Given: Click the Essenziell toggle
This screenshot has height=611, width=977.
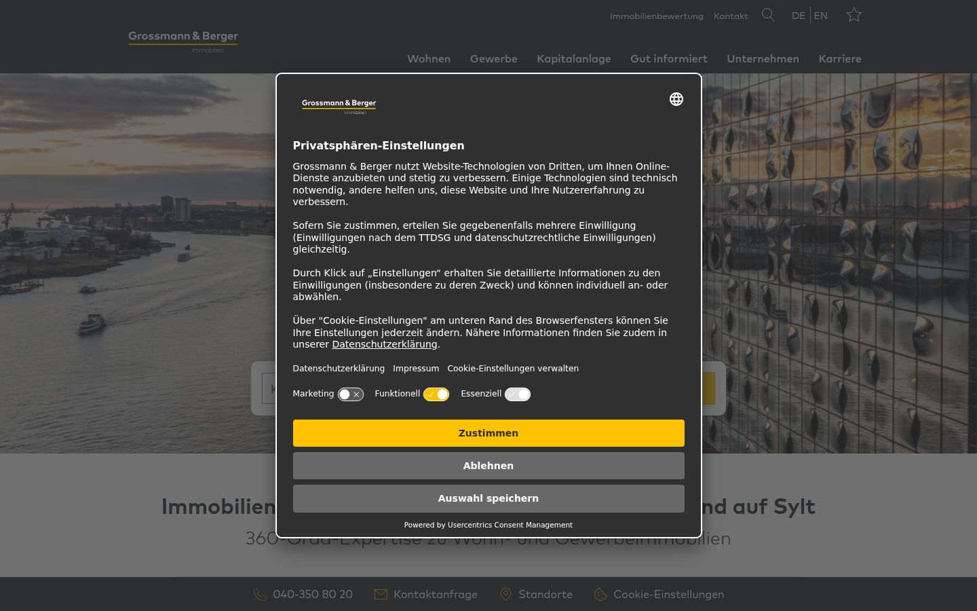Looking at the screenshot, I should [518, 394].
